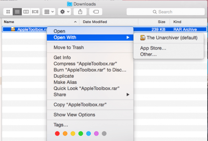Open the Share submenu entry
The width and height of the screenshot is (208, 141).
(90, 95)
